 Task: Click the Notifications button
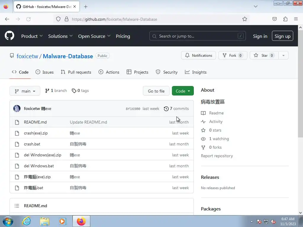(x=199, y=55)
